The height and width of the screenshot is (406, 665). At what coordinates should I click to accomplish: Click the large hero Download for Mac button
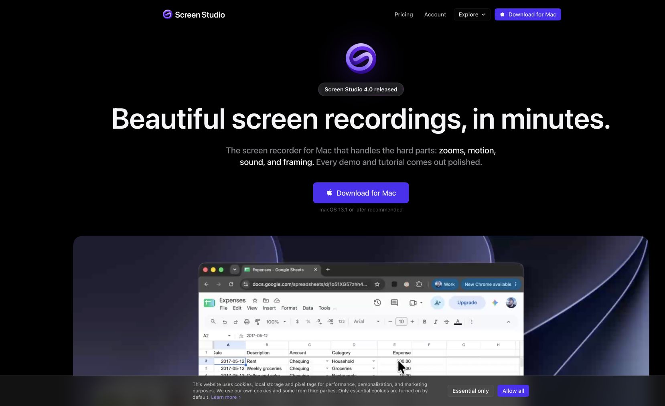tap(361, 193)
